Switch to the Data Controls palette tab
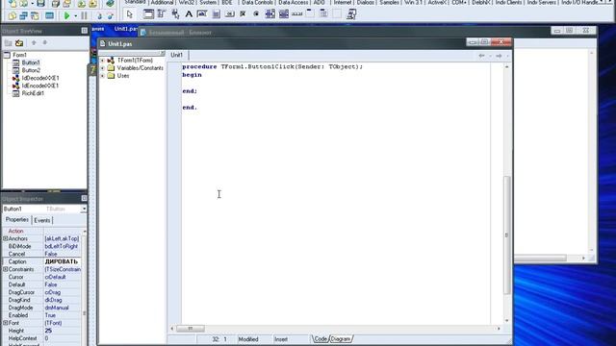 [257, 2]
